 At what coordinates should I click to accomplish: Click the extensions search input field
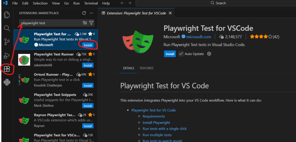pyautogui.click(x=51, y=23)
